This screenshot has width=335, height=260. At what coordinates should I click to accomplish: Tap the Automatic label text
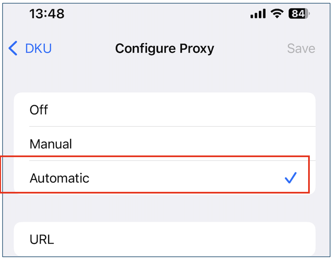[x=59, y=178]
